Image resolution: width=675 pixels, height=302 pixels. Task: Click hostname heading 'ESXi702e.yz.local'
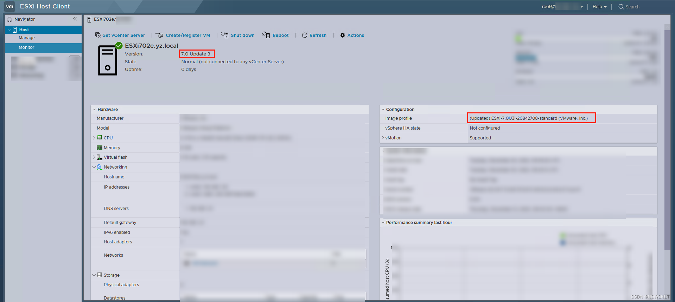coord(152,46)
